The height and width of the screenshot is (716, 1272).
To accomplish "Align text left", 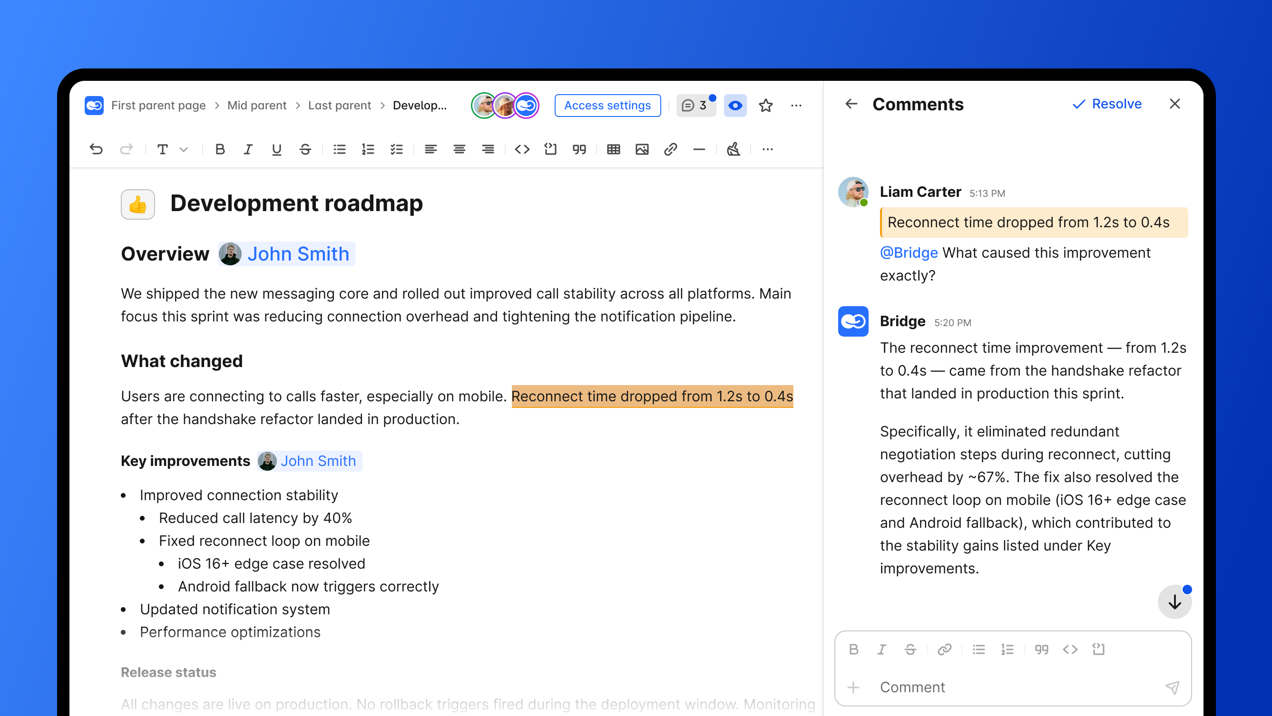I will click(x=431, y=149).
